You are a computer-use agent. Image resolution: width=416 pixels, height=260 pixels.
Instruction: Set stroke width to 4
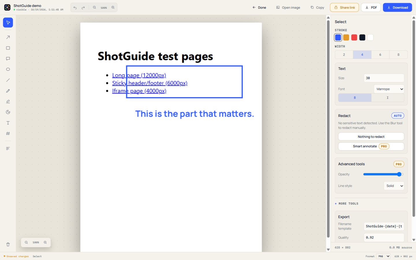click(362, 55)
